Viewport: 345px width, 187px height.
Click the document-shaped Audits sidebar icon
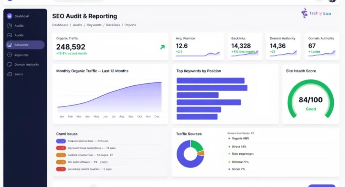tap(9, 26)
